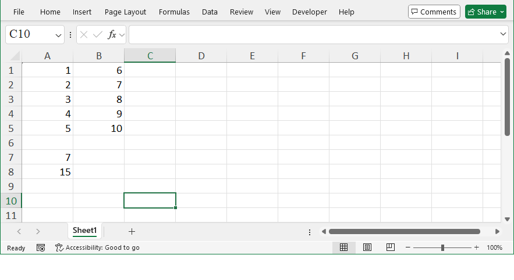Select row 6 header
This screenshot has width=514, height=280.
11,143
